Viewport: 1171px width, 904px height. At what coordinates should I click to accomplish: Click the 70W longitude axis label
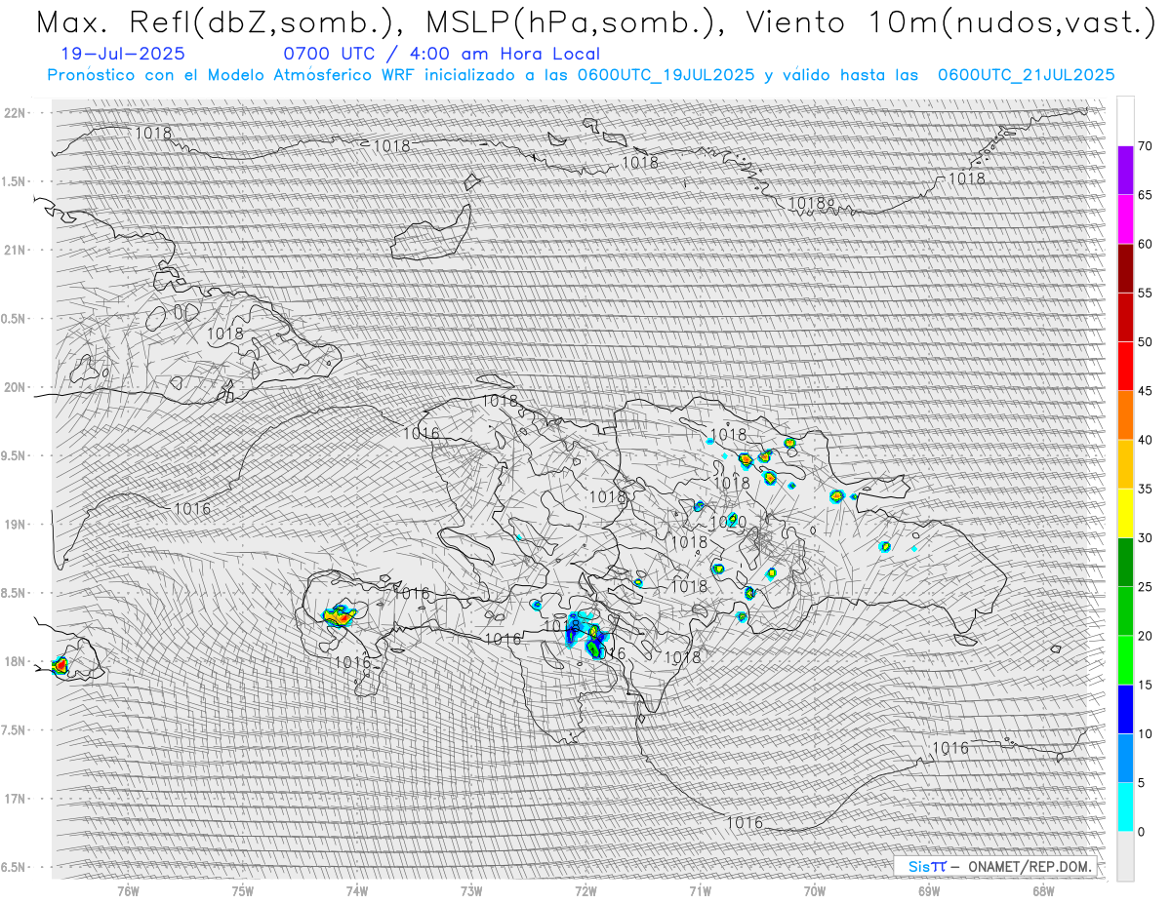click(x=815, y=891)
